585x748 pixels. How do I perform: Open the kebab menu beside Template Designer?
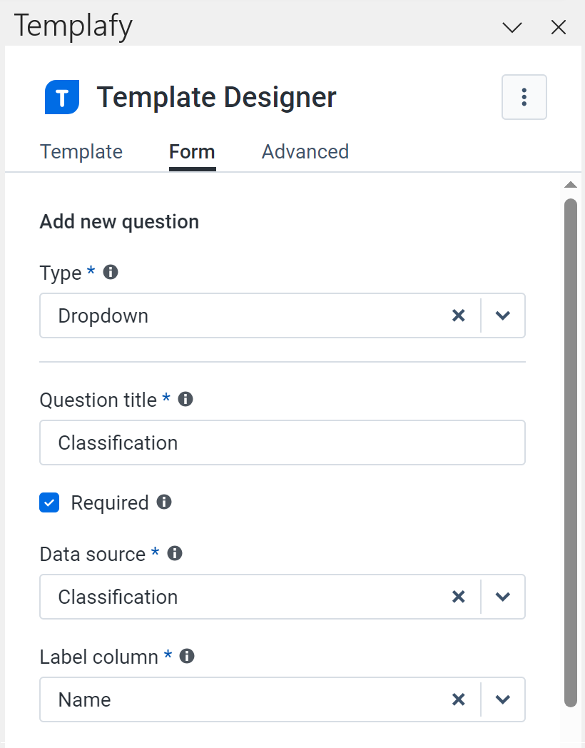pos(524,97)
